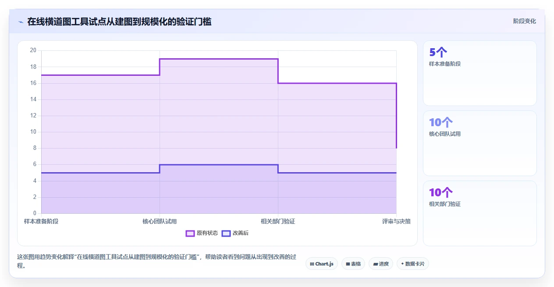Select the Chart.js tag chip
Viewport: 554px width, 287px height.
[x=322, y=264]
